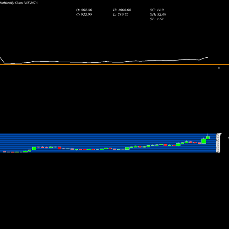Viewport: 229px width, 229px height.
Task: Click the OL: 1.61 value
Action: click(157, 19)
